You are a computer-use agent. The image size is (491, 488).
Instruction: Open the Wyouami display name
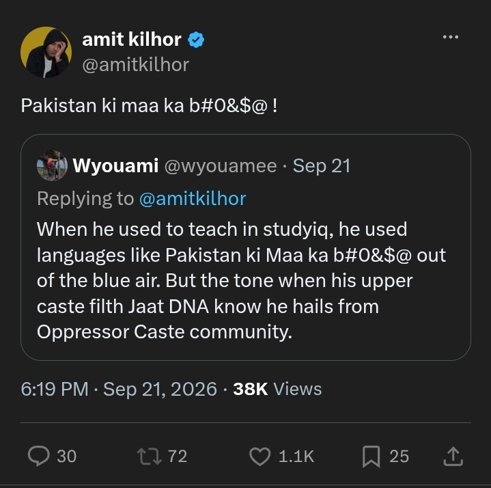click(x=115, y=165)
